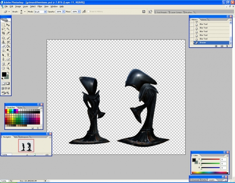The width and height of the screenshot is (235, 183).
Task: Open the Swatches palette options menu
Action: [x=41, y=108]
